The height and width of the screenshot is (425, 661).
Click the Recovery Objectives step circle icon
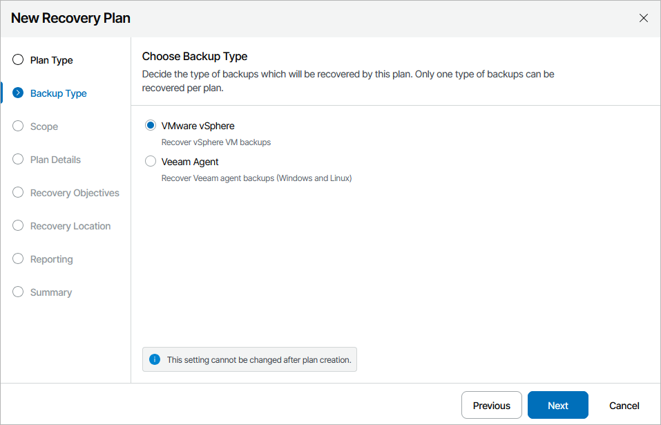(17, 192)
